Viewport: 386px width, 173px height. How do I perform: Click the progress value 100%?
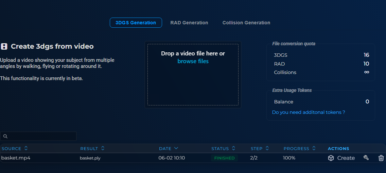pos(289,158)
